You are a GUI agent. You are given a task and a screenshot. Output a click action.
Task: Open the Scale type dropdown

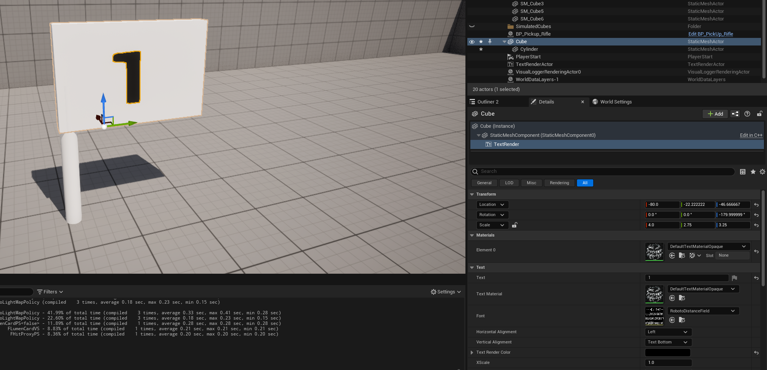click(x=492, y=225)
